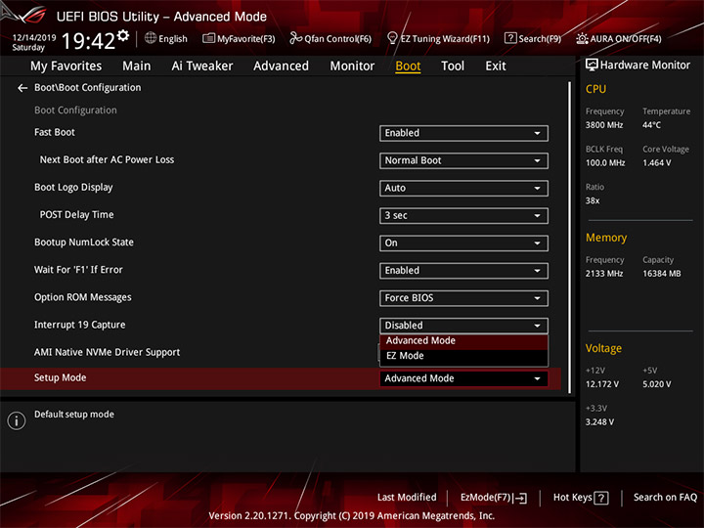Click the info icon near Default setup mode
This screenshot has width=704, height=528.
coord(17,420)
